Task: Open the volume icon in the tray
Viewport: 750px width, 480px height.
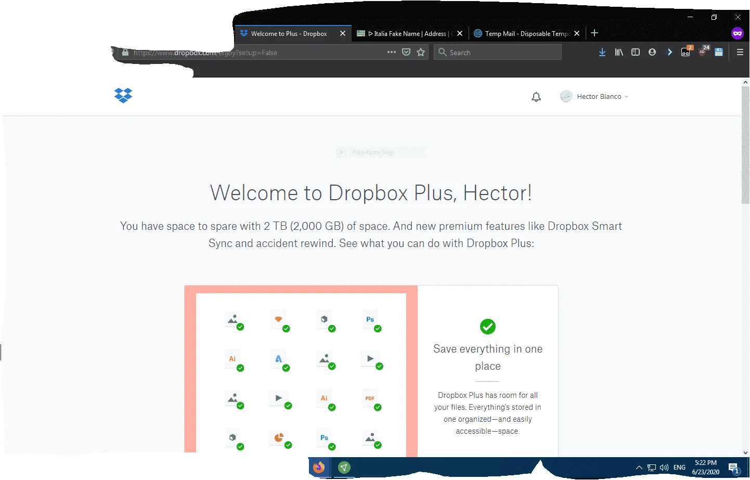Action: pyautogui.click(x=664, y=468)
